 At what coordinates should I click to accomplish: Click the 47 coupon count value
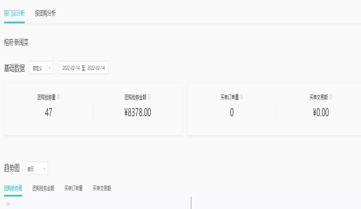[48, 113]
